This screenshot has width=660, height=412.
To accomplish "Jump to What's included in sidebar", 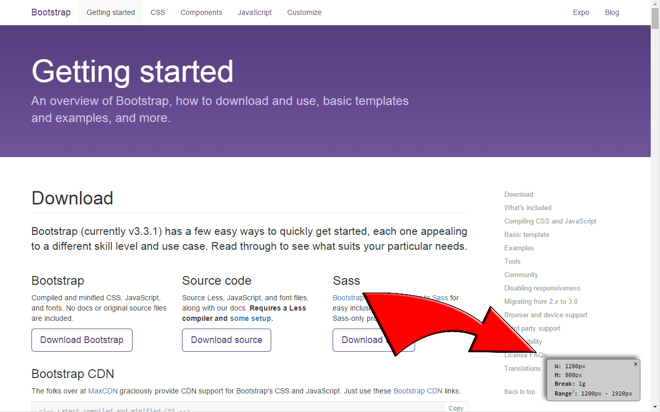I will pos(527,208).
